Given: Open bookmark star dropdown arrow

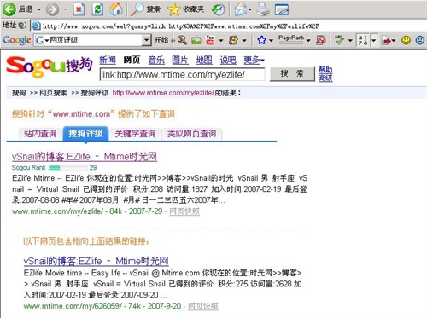Looking at the screenshot, I should (x=272, y=41).
